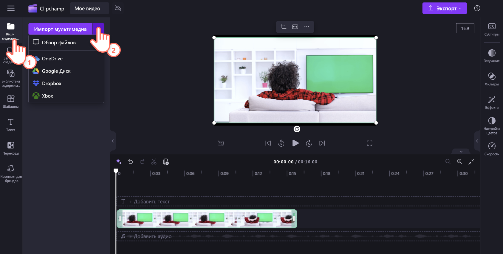Select Xbox import option

pyautogui.click(x=66, y=96)
